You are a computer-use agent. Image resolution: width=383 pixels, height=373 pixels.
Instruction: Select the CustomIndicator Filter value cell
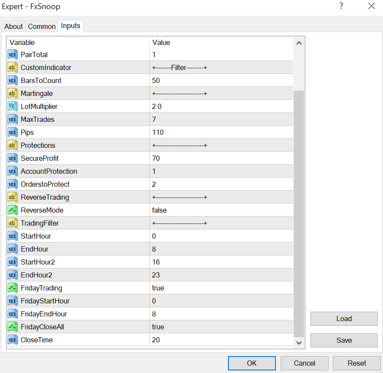222,67
